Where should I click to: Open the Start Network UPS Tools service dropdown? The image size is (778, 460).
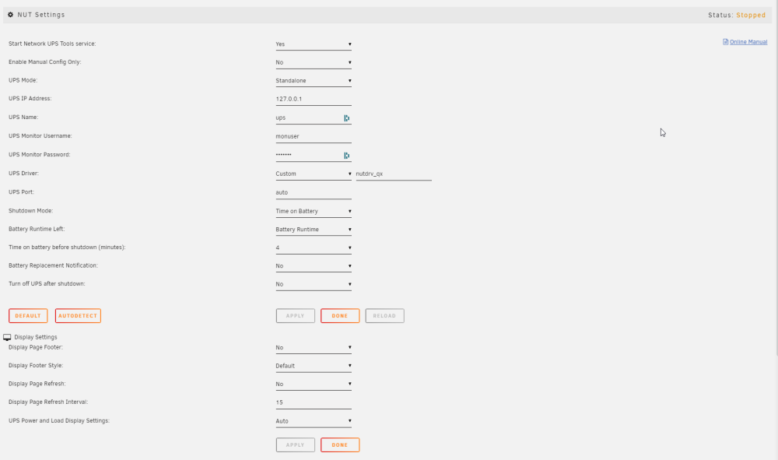[x=314, y=44]
